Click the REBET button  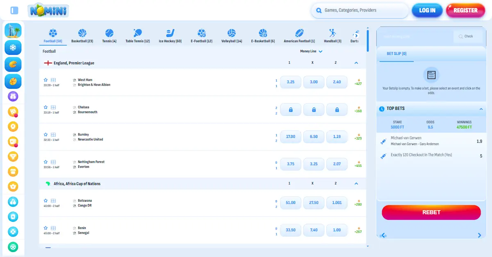(431, 212)
